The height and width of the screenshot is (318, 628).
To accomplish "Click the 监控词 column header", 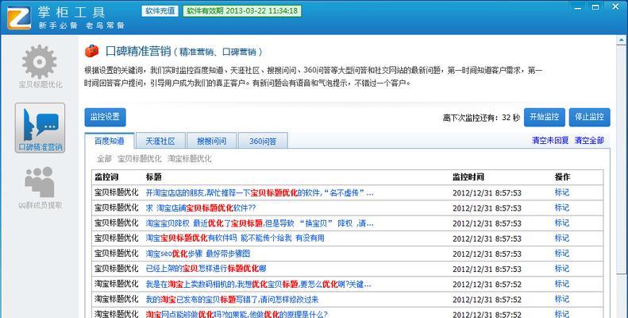I will point(106,176).
